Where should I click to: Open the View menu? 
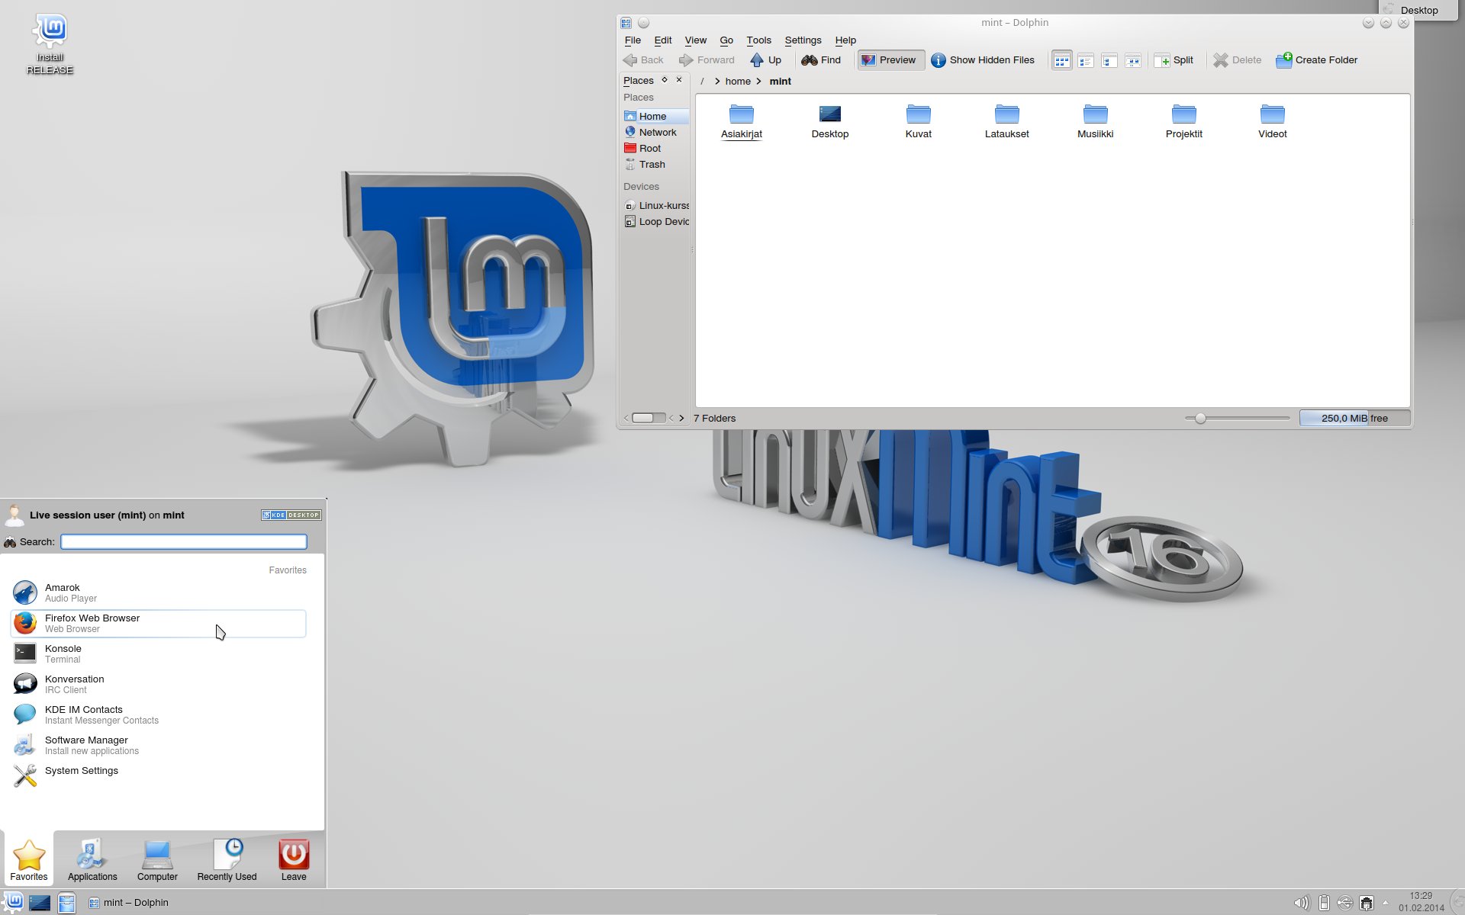pyautogui.click(x=695, y=40)
